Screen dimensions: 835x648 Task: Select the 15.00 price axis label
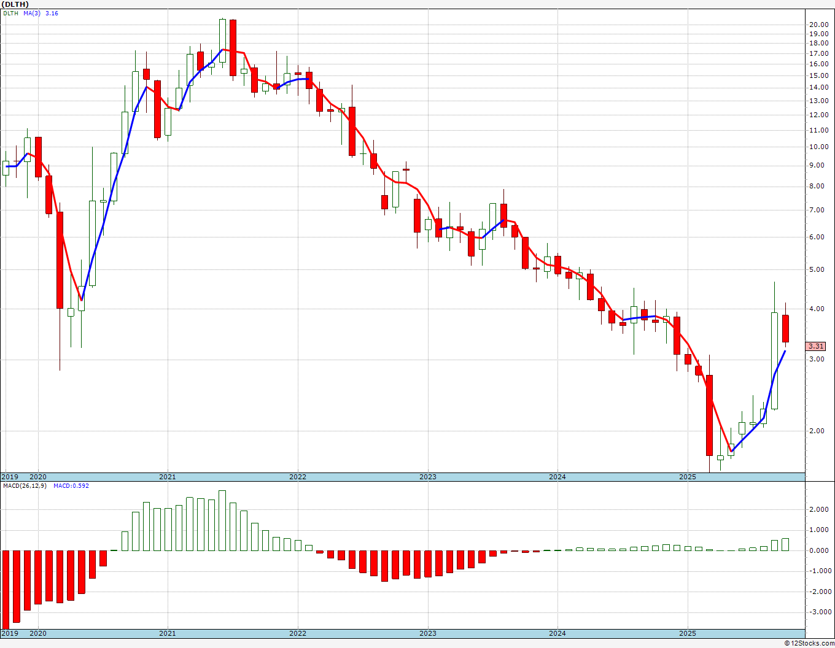click(818, 75)
